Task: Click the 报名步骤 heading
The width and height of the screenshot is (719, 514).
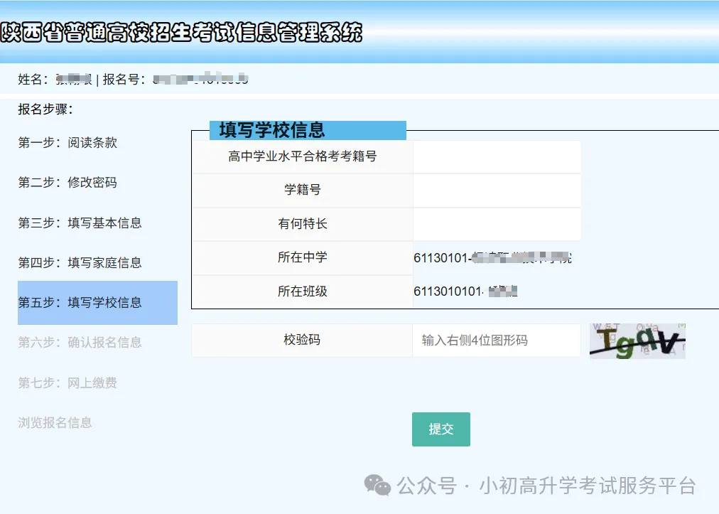Action: 45,109
